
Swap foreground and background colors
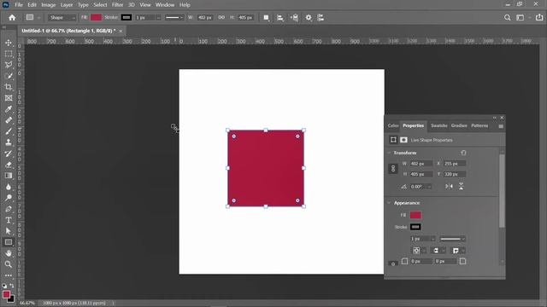12,286
